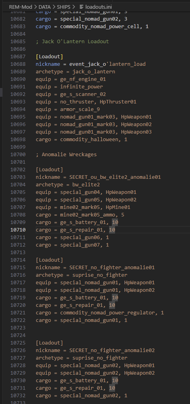The height and width of the screenshot is (404, 190).
Task: Click [Loadout] header on line 10725
Action: [x=50, y=343]
